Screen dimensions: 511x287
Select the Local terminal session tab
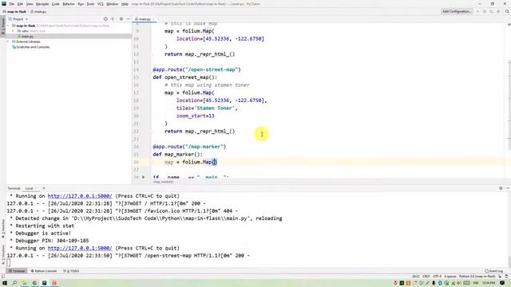(x=30, y=188)
